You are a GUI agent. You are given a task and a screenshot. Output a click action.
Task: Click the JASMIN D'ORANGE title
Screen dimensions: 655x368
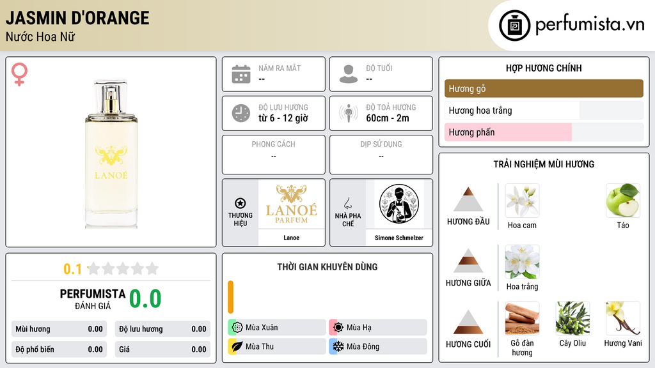77,19
